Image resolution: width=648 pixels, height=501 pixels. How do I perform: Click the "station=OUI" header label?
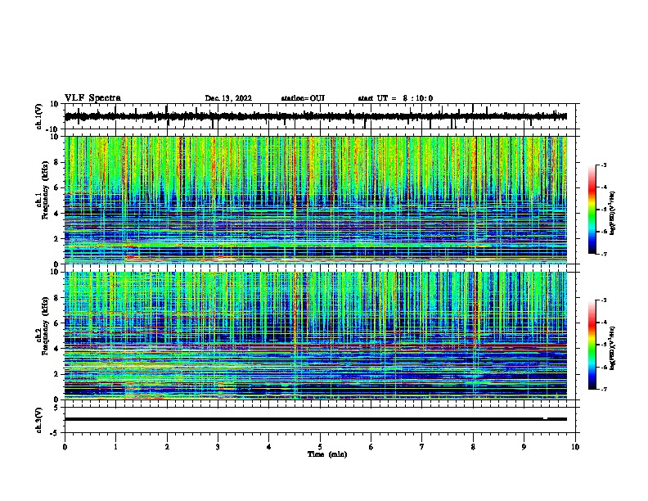click(303, 98)
